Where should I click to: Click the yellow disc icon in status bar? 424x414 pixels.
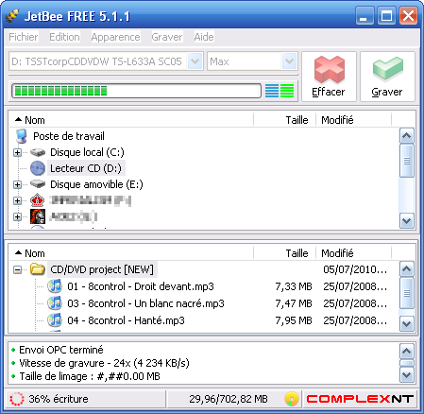[x=292, y=399]
